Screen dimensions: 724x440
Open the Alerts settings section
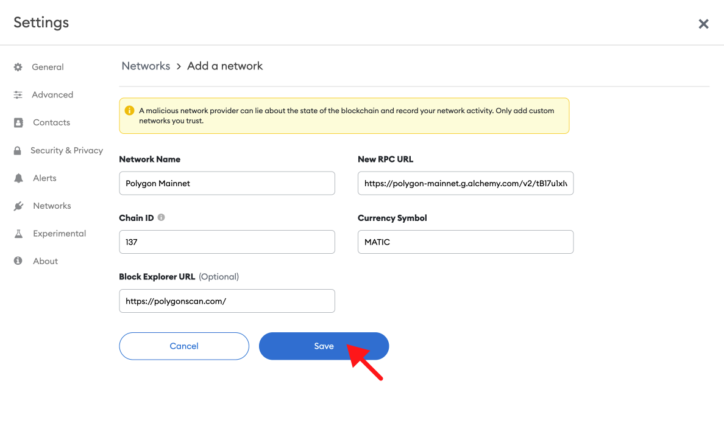[44, 178]
